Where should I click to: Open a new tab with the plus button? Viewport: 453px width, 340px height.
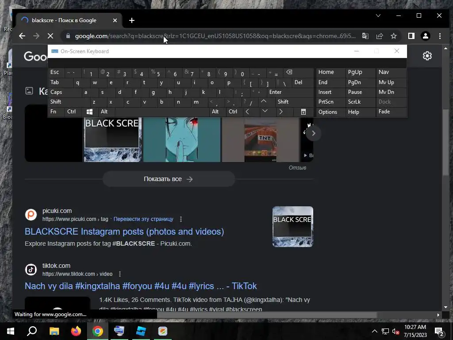tap(132, 20)
